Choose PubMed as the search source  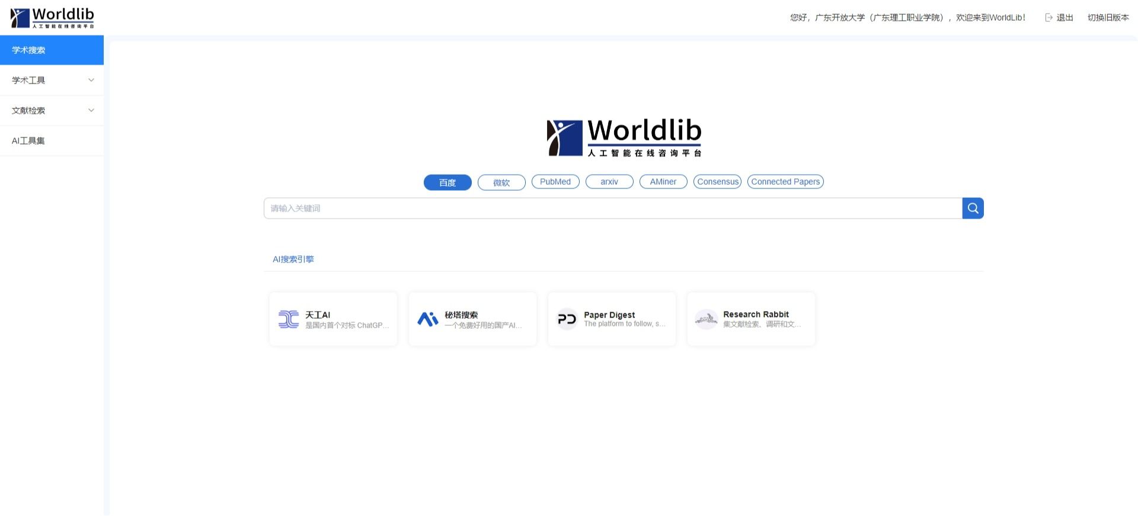pos(555,182)
